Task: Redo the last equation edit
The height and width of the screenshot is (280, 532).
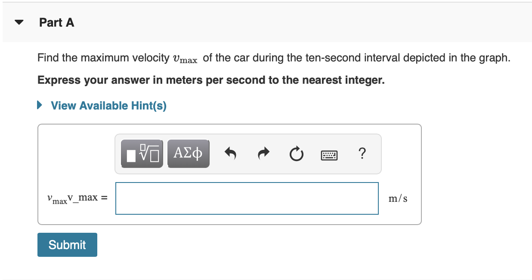Action: [263, 153]
